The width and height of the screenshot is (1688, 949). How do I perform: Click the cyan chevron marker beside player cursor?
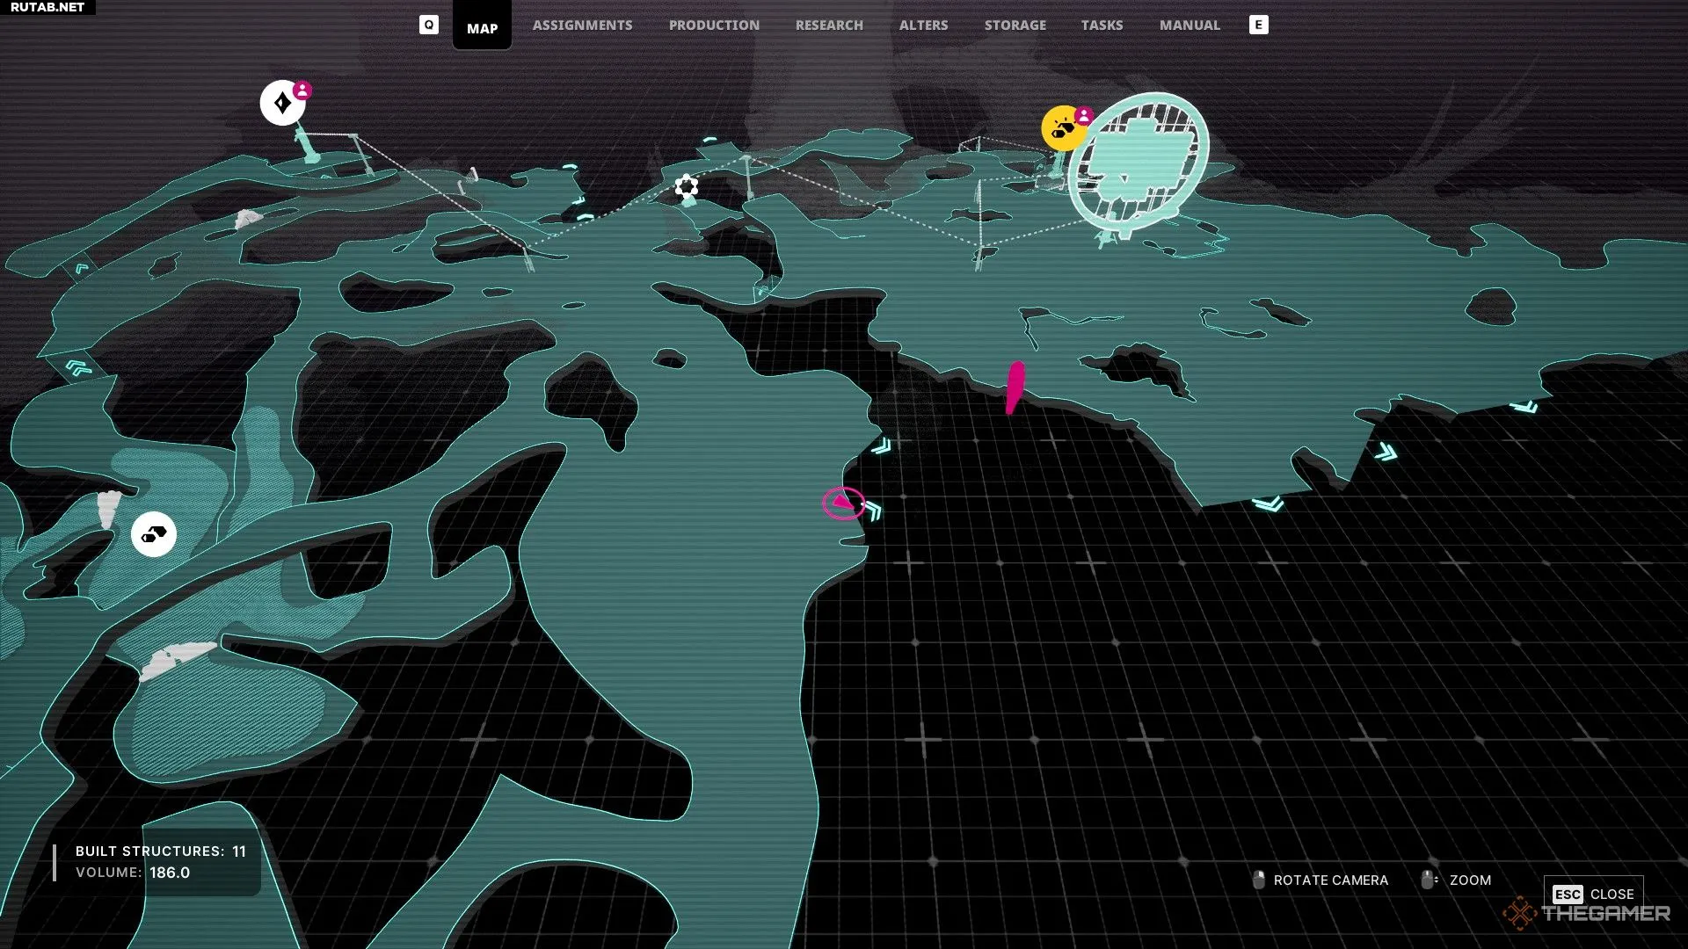click(x=873, y=511)
